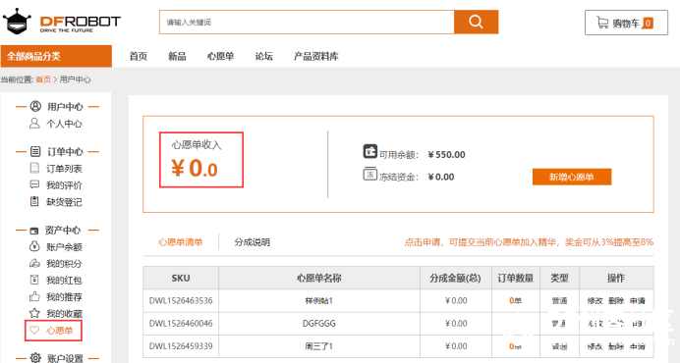
Task: Click the 心愿单名称 column header
Action: [319, 278]
